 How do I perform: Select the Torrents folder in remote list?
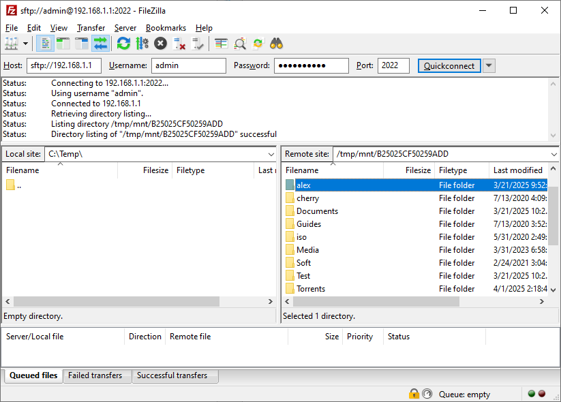pyautogui.click(x=311, y=289)
